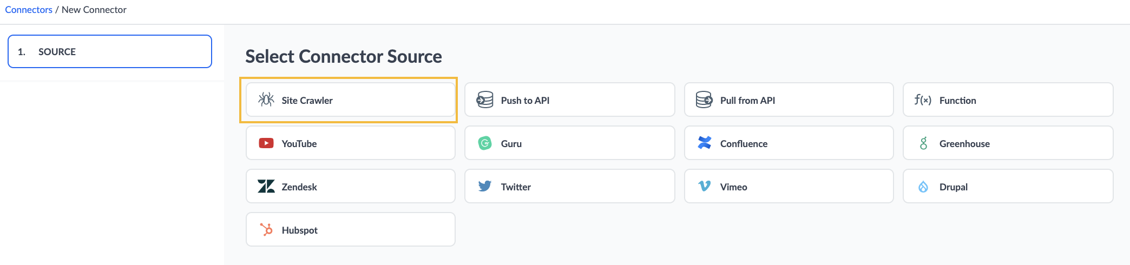Click the Guru green logo icon
Image resolution: width=1130 pixels, height=265 pixels.
click(485, 143)
